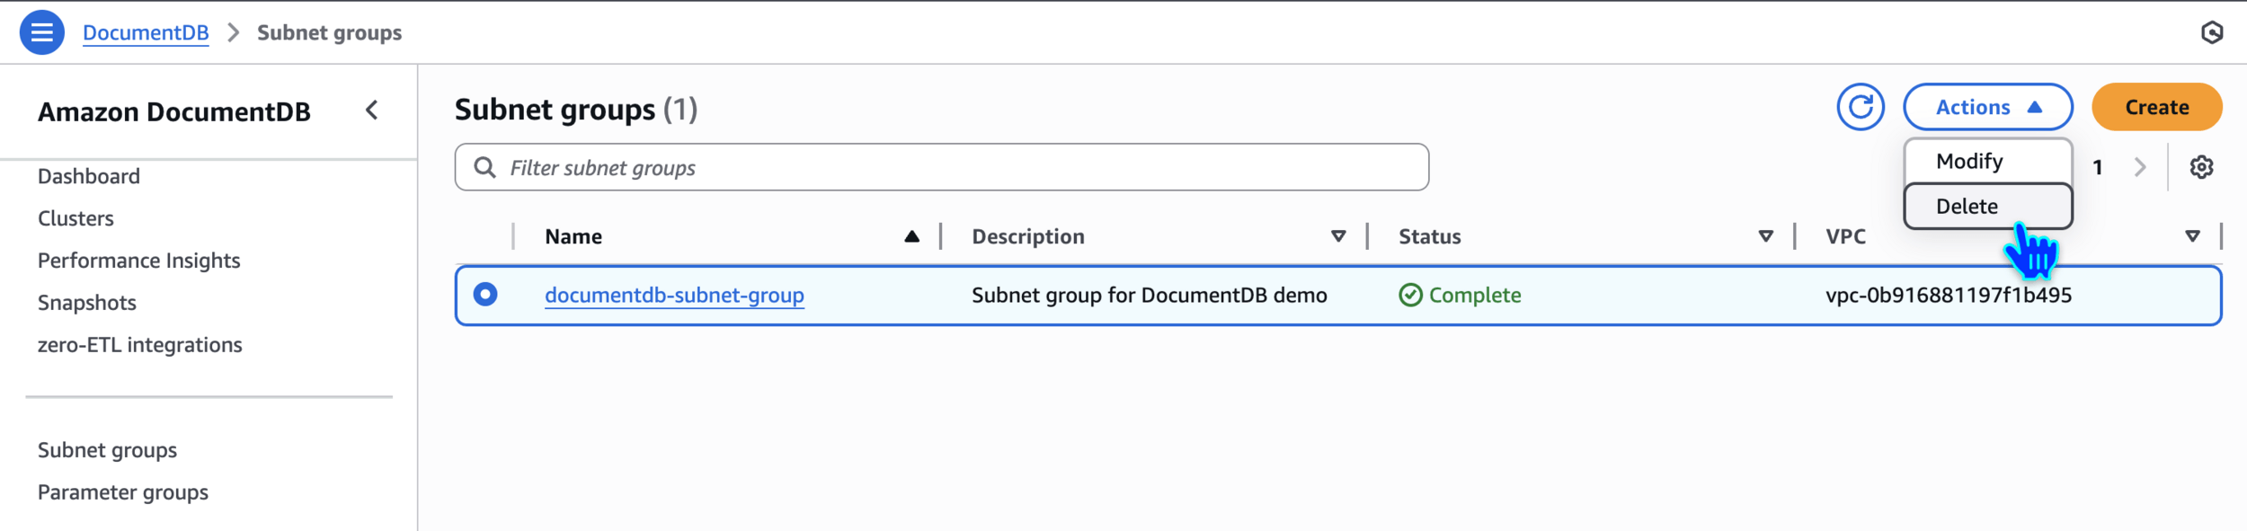Select the documentdb-subnet-group radio button
This screenshot has width=2247, height=531.
point(485,294)
